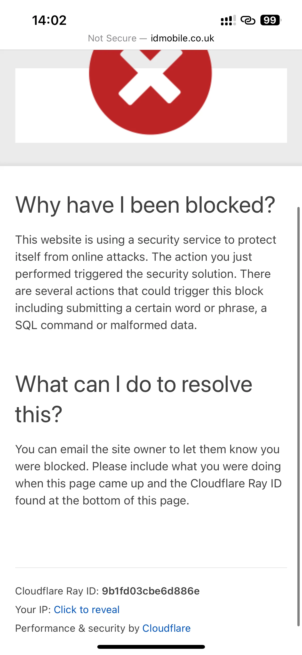Tap the home indicator bar
Viewport: 302px width, 655px height.
point(151,647)
